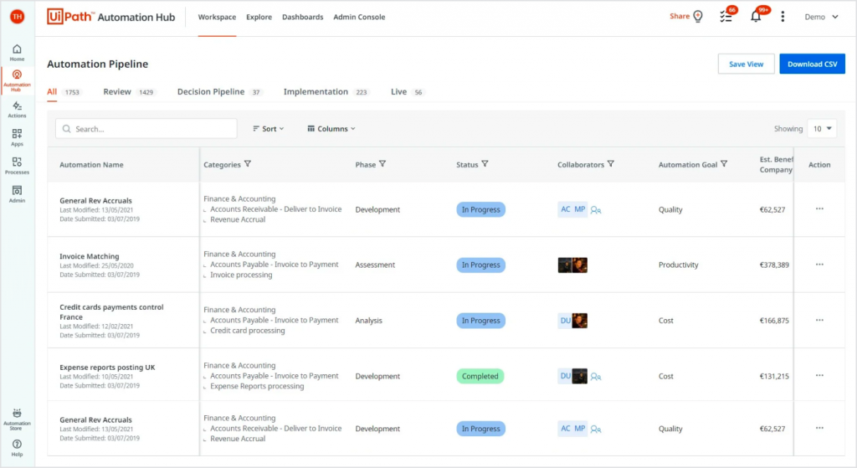Open actions menu for Expense reports posting UK

pyautogui.click(x=819, y=376)
